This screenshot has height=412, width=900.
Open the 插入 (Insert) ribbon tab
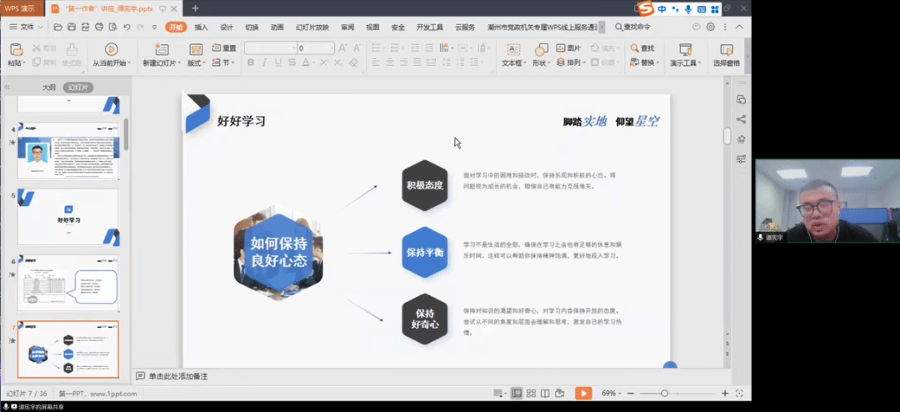coord(201,27)
